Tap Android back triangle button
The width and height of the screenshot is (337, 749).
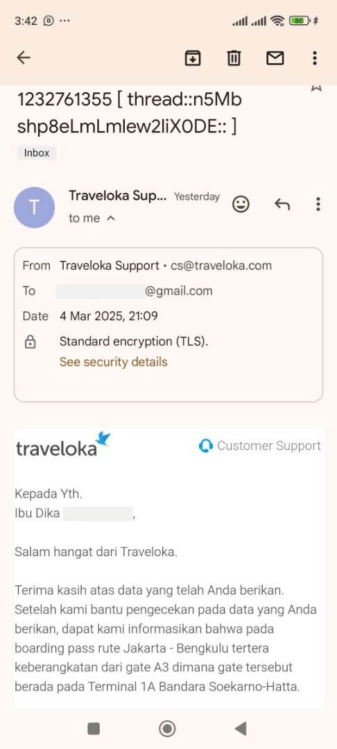coord(241,728)
